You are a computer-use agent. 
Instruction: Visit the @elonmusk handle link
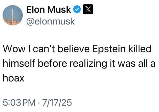pyautogui.click(x=51, y=21)
